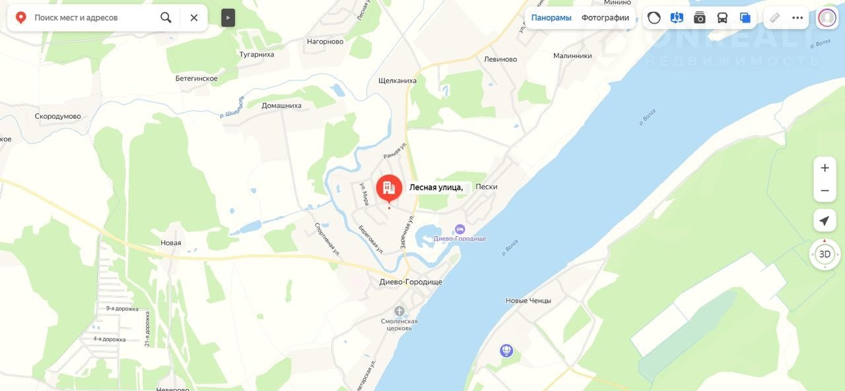The height and width of the screenshot is (391, 845).
Task: Click the search places input field
Action: coord(92,18)
